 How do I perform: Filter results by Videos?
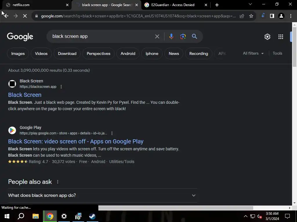click(x=41, y=53)
